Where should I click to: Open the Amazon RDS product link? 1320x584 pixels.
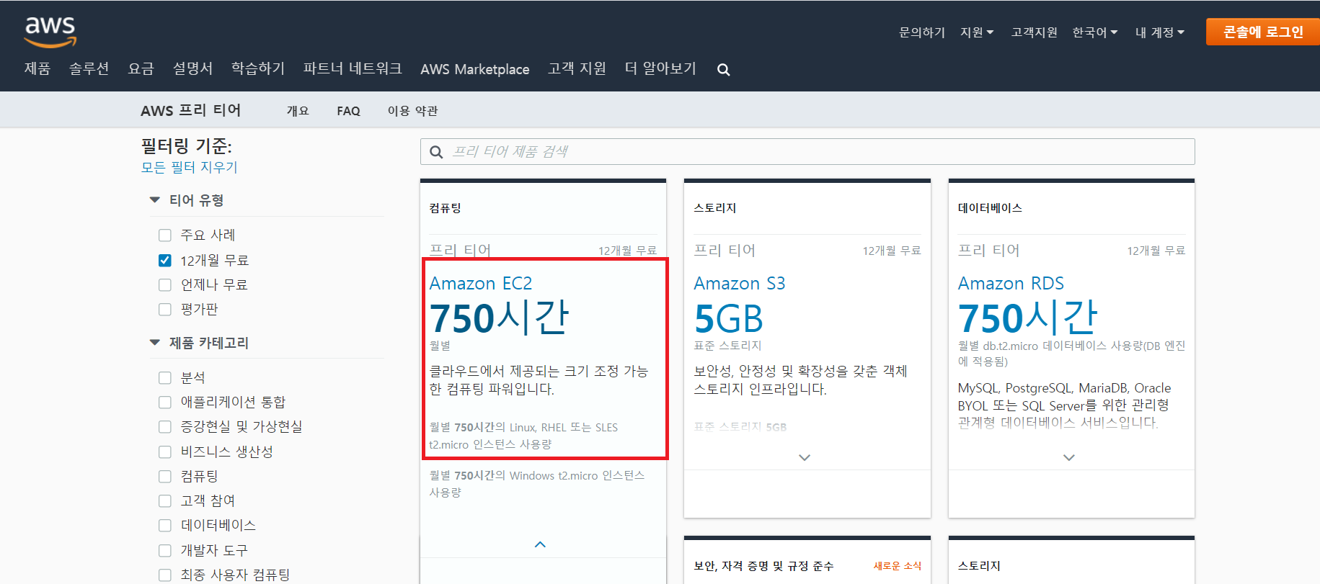click(x=1011, y=284)
